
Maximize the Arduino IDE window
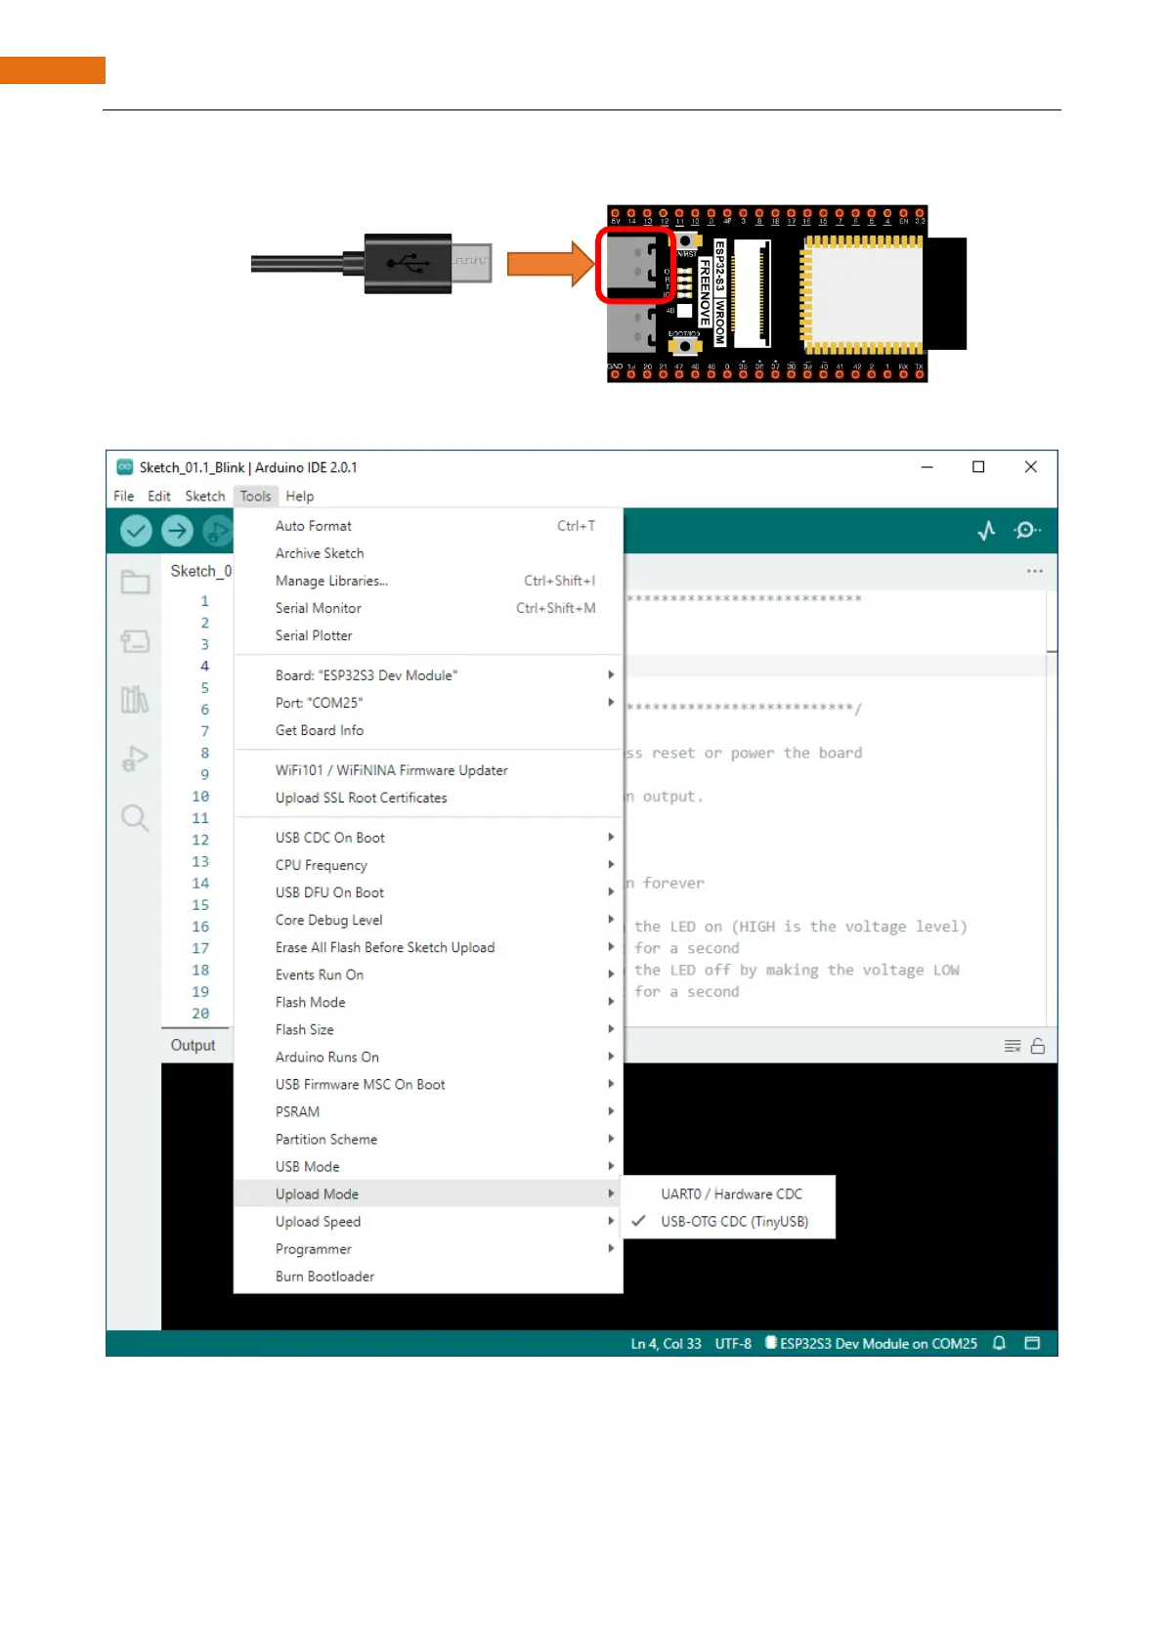[978, 467]
